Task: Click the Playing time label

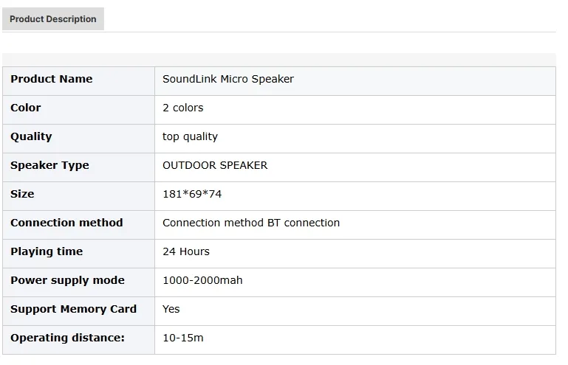Action: (x=47, y=251)
